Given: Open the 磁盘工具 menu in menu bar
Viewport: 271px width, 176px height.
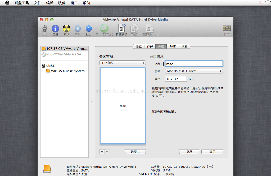Looking at the screenshot, I should pyautogui.click(x=22, y=3).
